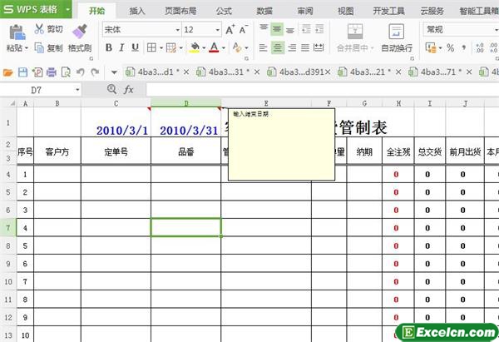The height and width of the screenshot is (342, 499).
Task: Switch to document tab 4ba3...d391
Action: click(297, 72)
